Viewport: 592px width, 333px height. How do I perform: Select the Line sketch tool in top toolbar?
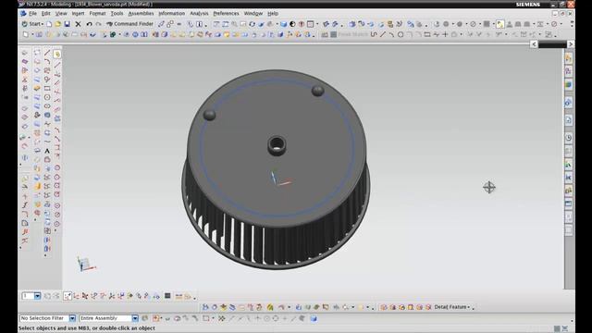[383, 34]
